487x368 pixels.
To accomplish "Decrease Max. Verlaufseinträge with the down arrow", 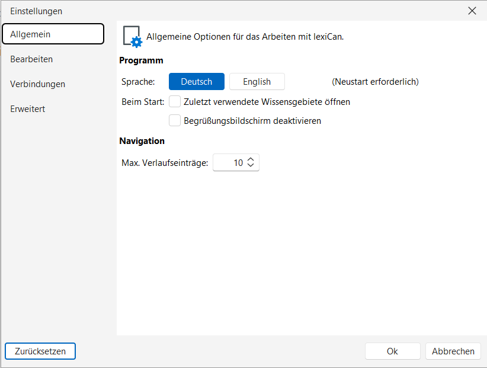I will coord(251,165).
